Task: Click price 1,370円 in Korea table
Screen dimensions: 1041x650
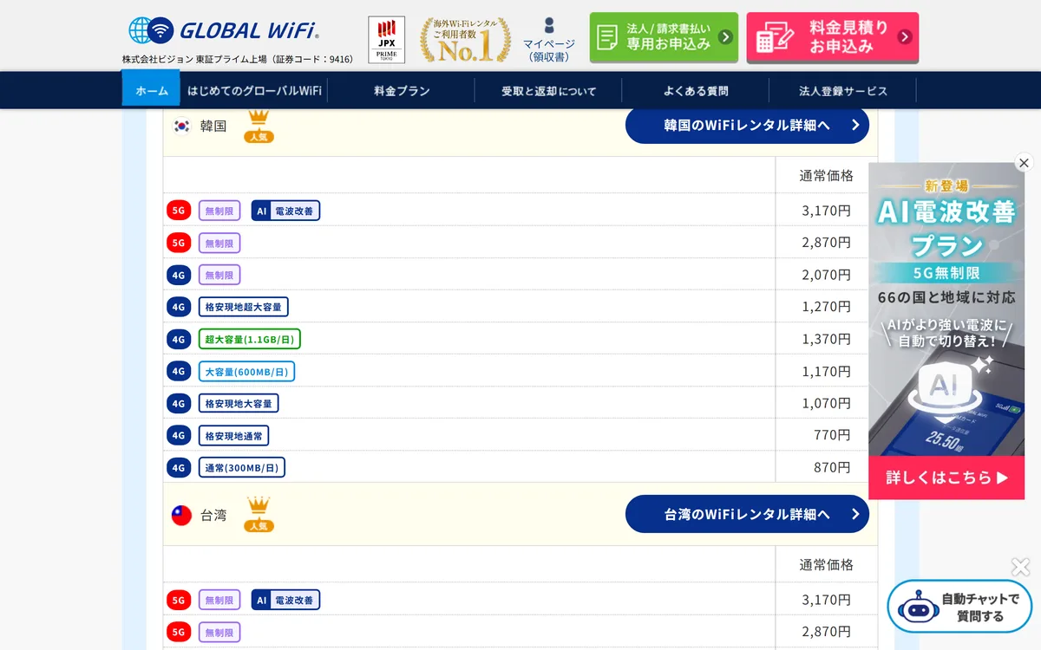Action: (x=826, y=339)
